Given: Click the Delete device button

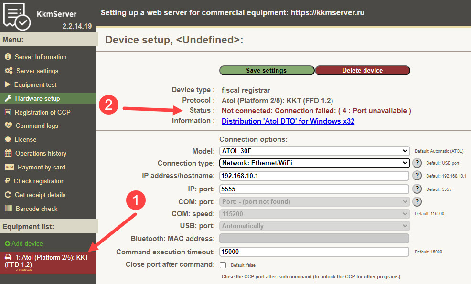Looking at the screenshot, I should coord(363,70).
